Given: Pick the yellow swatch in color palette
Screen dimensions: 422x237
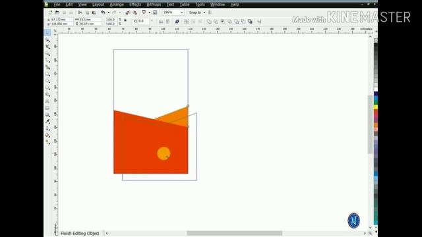Looking at the screenshot, I should point(376,107).
